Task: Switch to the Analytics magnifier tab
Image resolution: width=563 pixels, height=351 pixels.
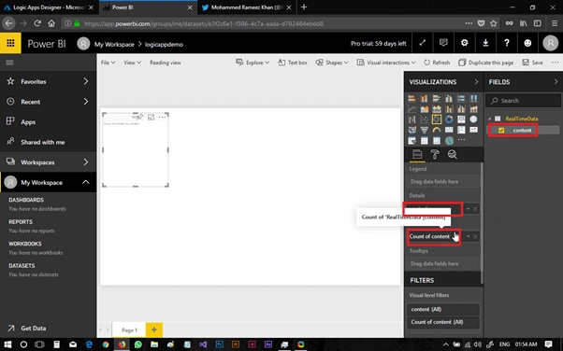Action: click(452, 154)
